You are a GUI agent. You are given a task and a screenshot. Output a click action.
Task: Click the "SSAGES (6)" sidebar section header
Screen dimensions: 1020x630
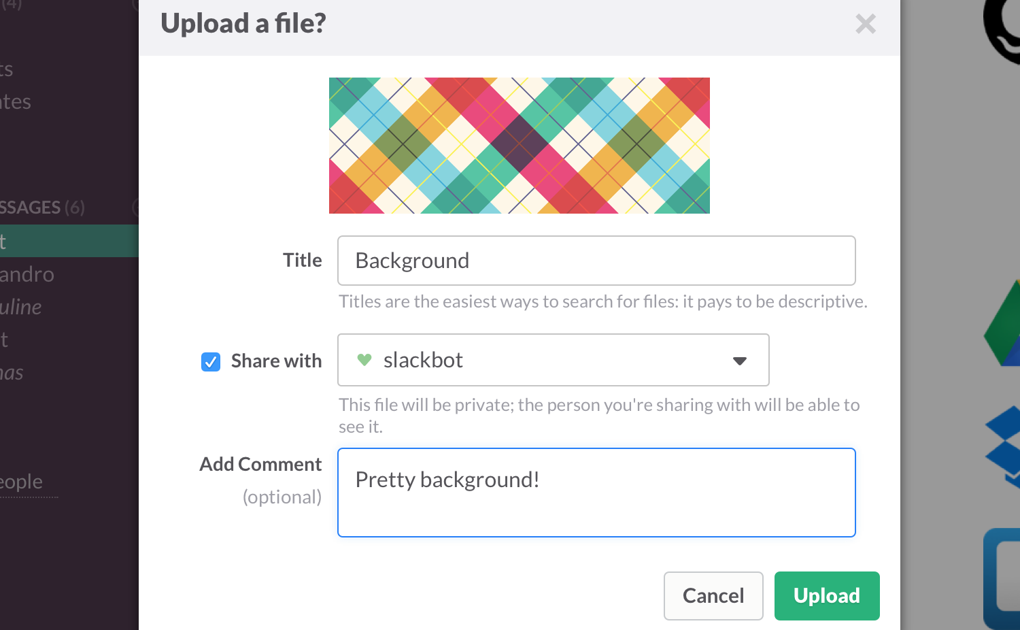42,208
